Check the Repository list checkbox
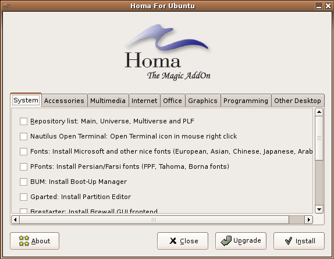Image resolution: width=334 pixels, height=259 pixels. (23, 122)
